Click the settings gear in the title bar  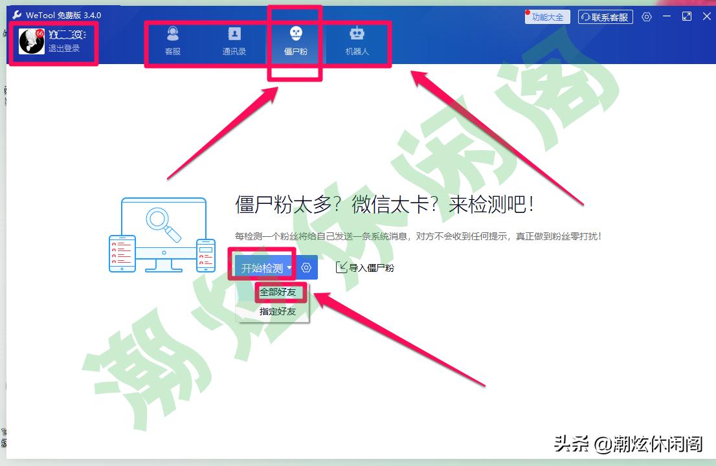click(646, 17)
